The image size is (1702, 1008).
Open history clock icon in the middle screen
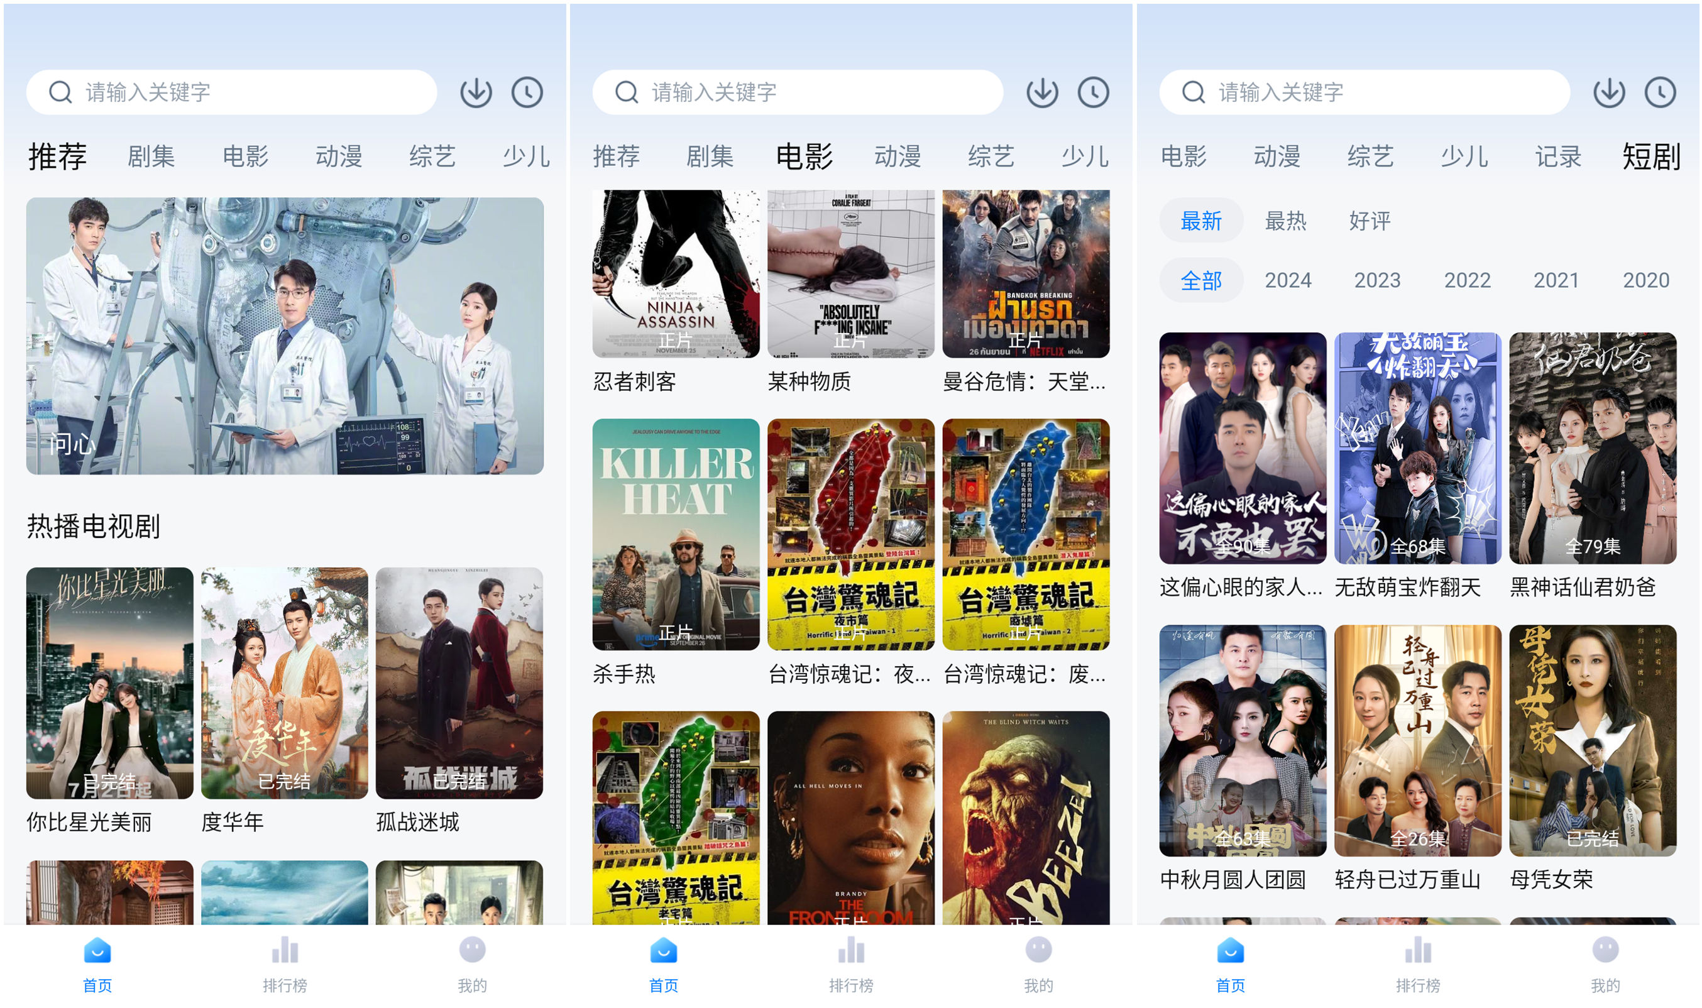point(1094,92)
